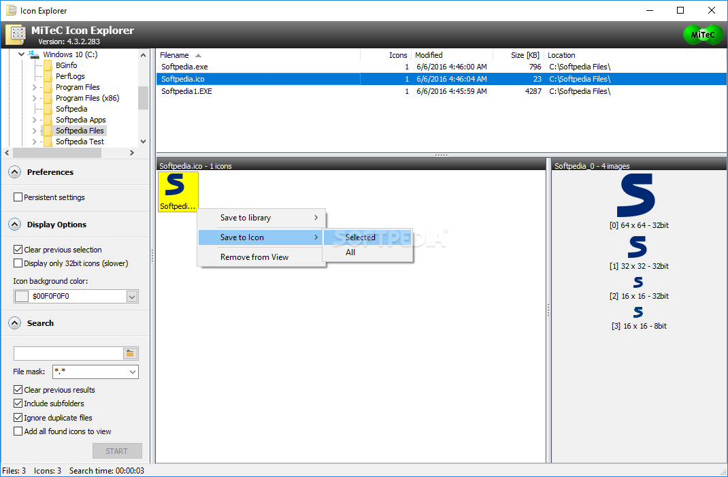Viewport: 728px width, 477px height.
Task: Collapse the Search section
Action: click(15, 323)
